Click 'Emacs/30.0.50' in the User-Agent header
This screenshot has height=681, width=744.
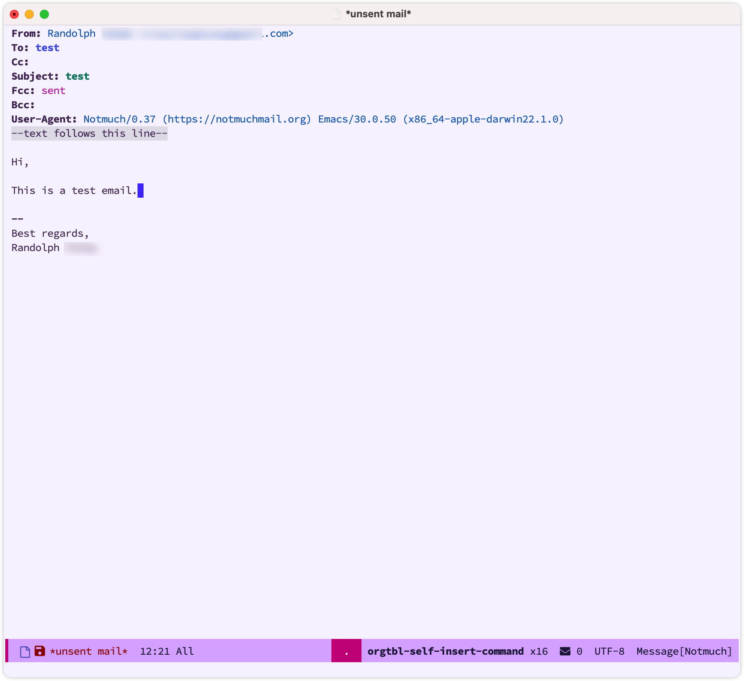357,119
